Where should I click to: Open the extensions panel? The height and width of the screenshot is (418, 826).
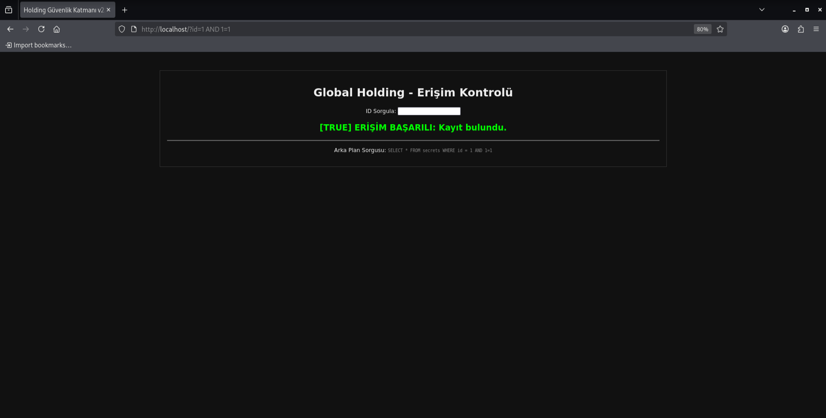click(801, 29)
